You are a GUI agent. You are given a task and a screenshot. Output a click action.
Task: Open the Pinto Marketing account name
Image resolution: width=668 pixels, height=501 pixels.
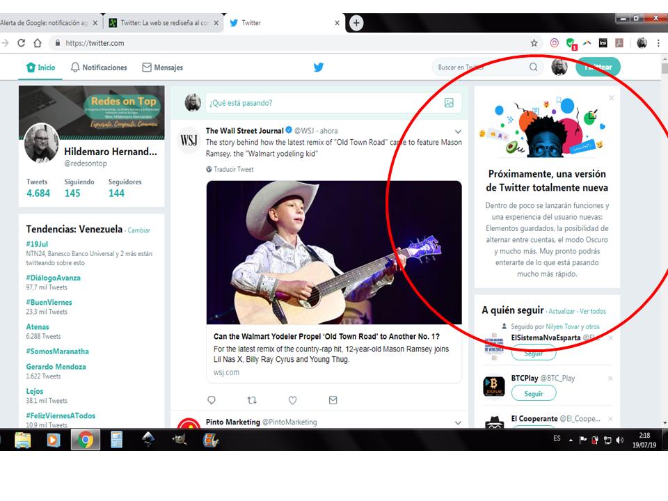point(232,422)
